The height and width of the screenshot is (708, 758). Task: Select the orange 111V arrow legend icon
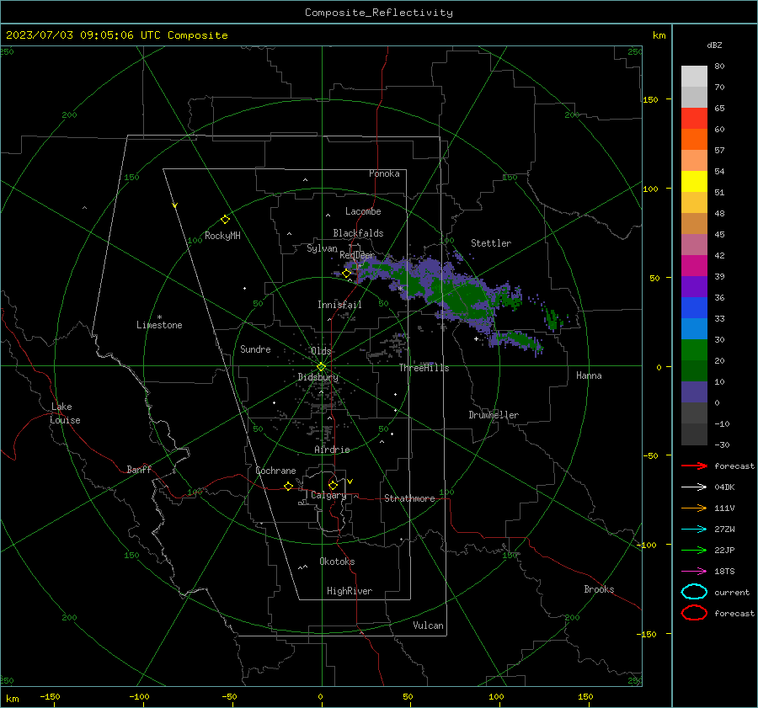(x=694, y=508)
